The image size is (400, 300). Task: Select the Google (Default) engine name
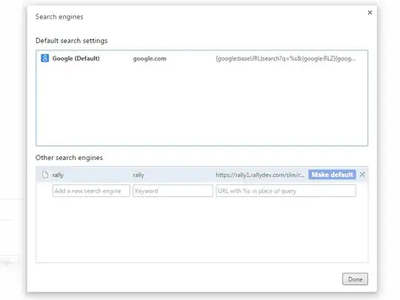pos(76,59)
